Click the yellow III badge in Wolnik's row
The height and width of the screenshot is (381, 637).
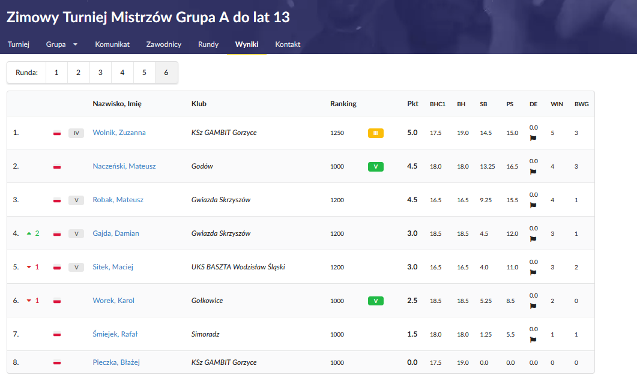tap(375, 133)
